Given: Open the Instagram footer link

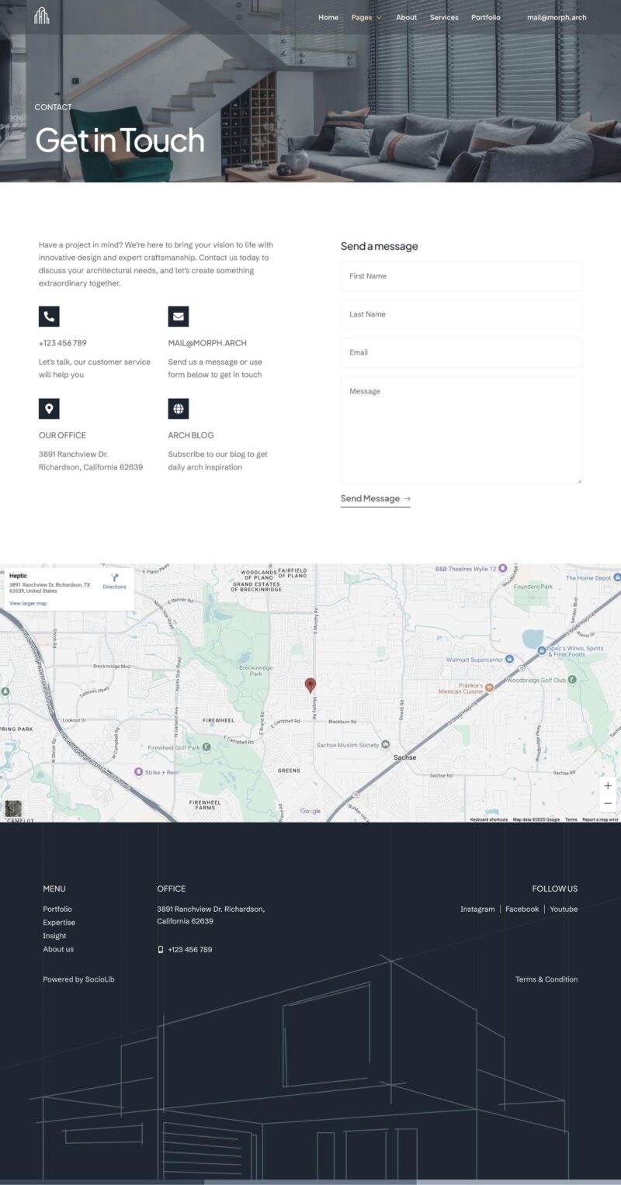Looking at the screenshot, I should [477, 909].
